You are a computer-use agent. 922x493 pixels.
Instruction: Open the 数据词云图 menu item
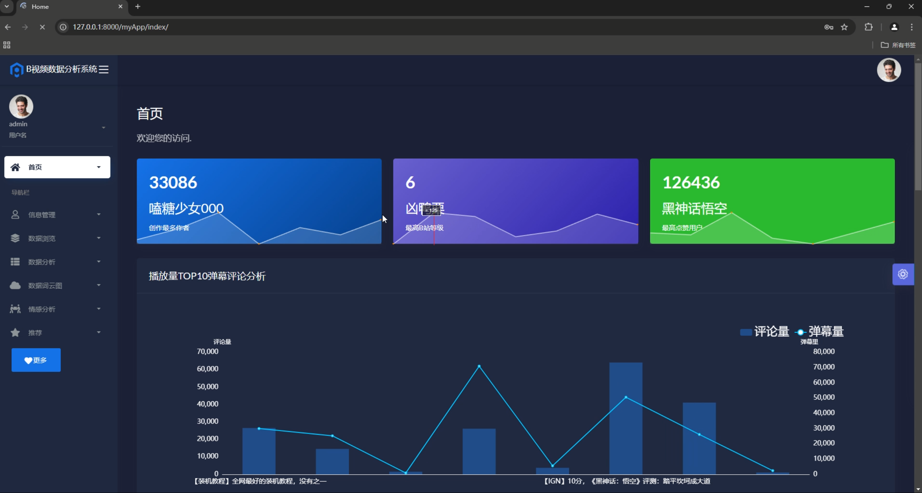click(45, 285)
